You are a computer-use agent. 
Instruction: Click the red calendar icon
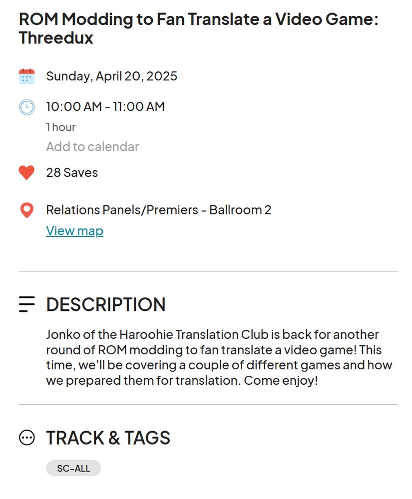pyautogui.click(x=26, y=75)
